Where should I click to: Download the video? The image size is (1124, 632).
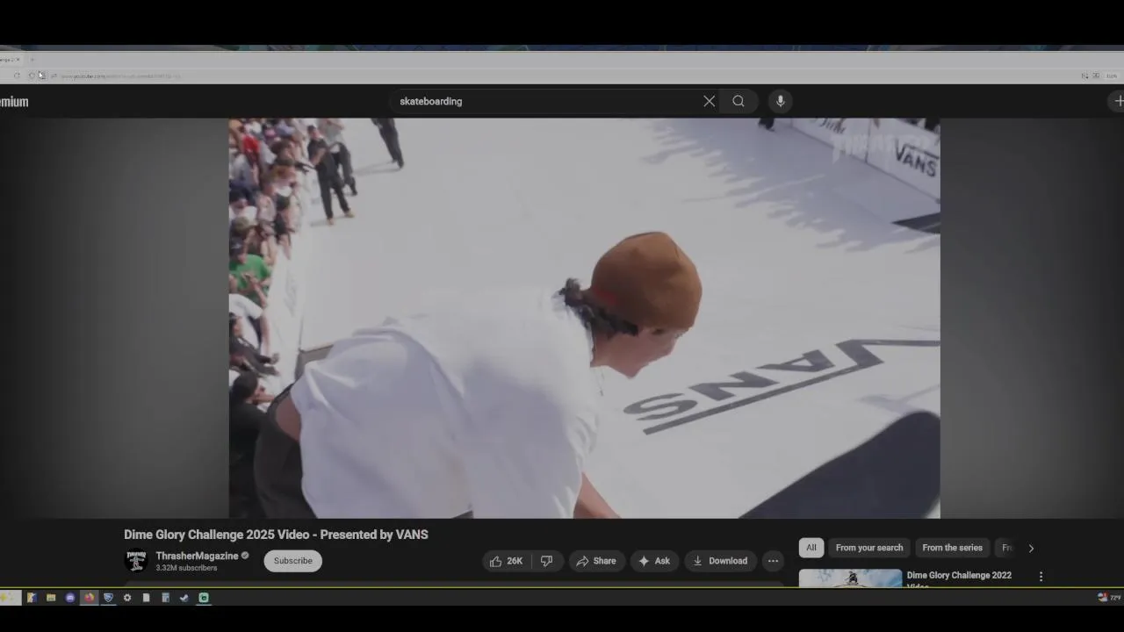click(720, 561)
